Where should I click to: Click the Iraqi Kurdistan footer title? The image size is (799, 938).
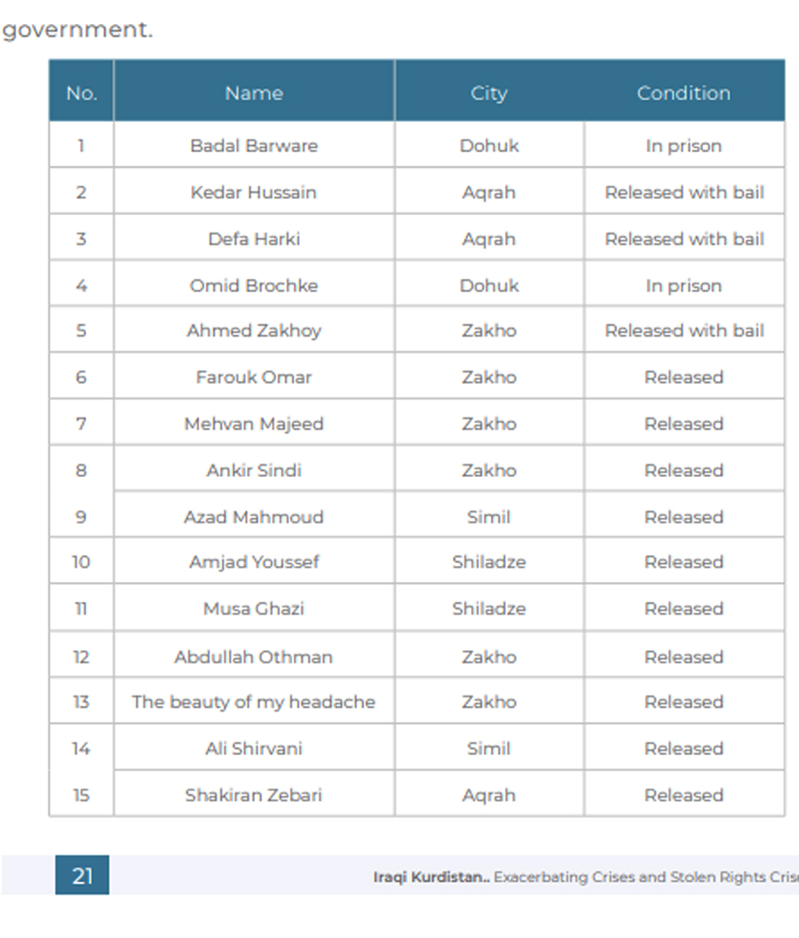431,877
